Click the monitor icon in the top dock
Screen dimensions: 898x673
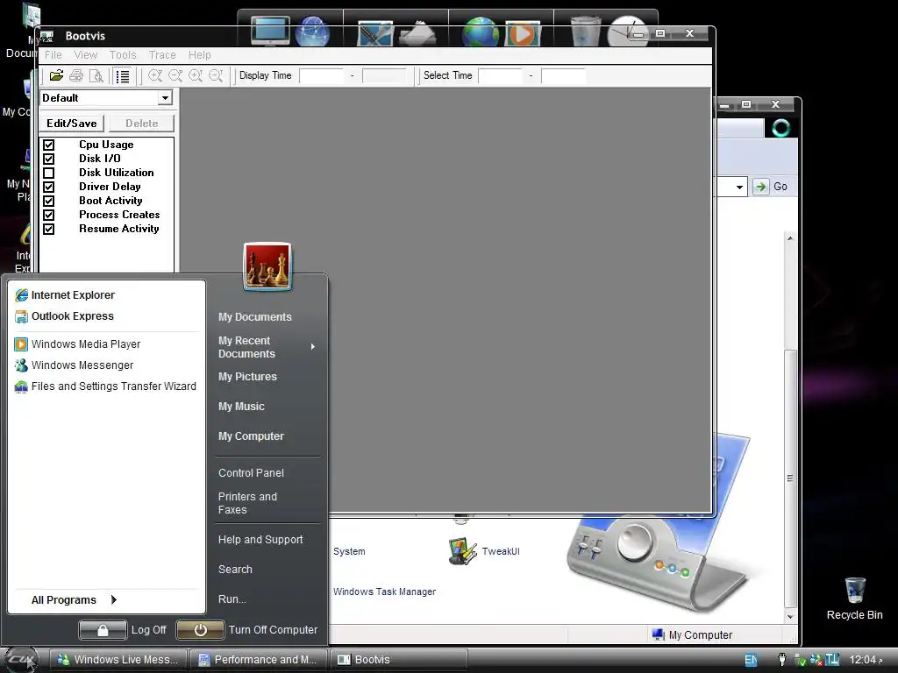(x=270, y=32)
